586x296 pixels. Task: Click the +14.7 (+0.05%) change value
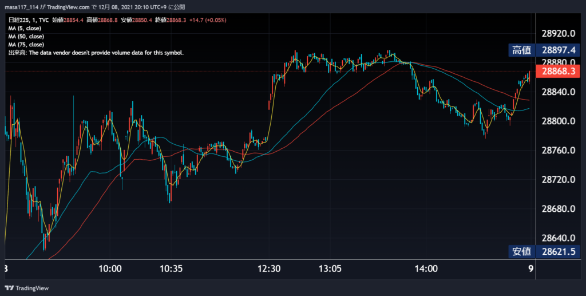(x=208, y=20)
